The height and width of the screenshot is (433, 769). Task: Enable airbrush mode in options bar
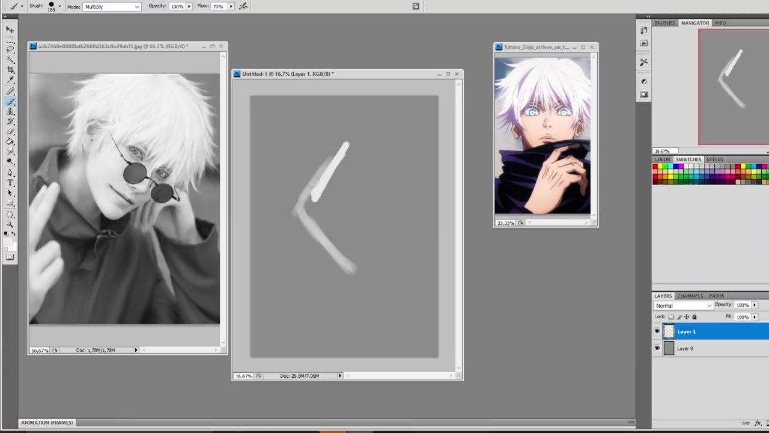243,6
